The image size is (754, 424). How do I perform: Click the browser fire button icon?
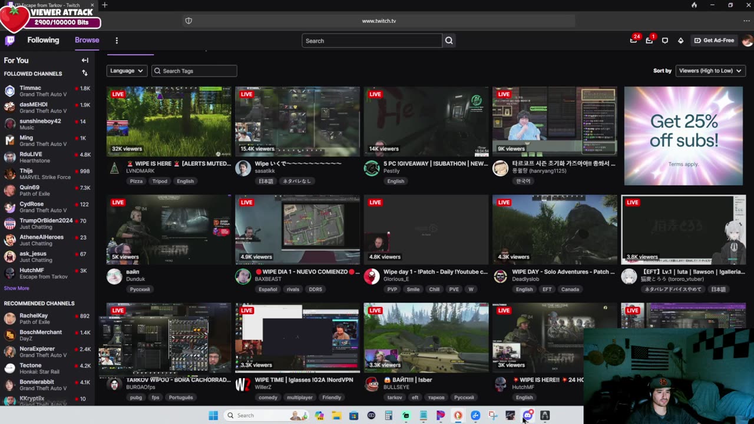[694, 5]
